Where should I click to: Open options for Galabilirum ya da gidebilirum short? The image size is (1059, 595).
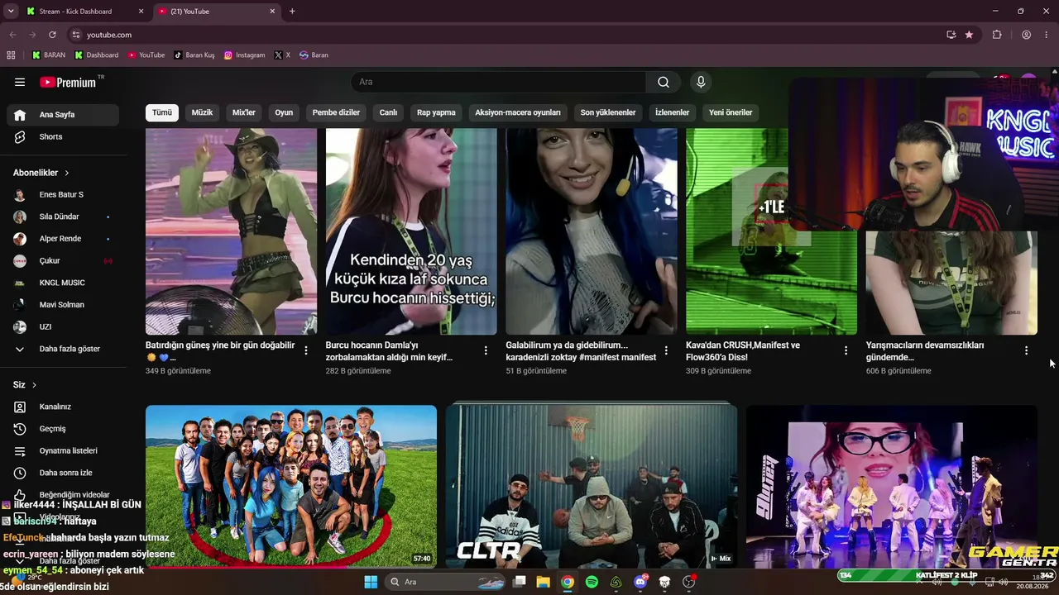(x=666, y=351)
